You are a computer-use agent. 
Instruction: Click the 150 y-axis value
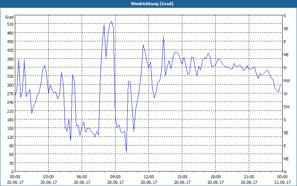point(10,128)
